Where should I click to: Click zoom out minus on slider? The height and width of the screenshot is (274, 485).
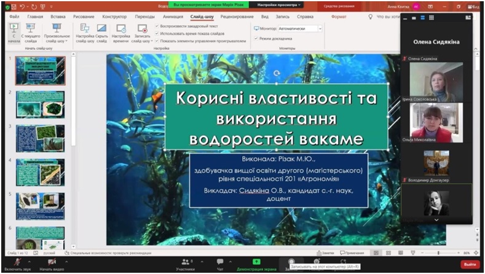coord(422,253)
